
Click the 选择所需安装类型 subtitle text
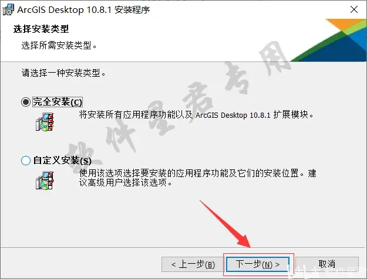click(59, 45)
